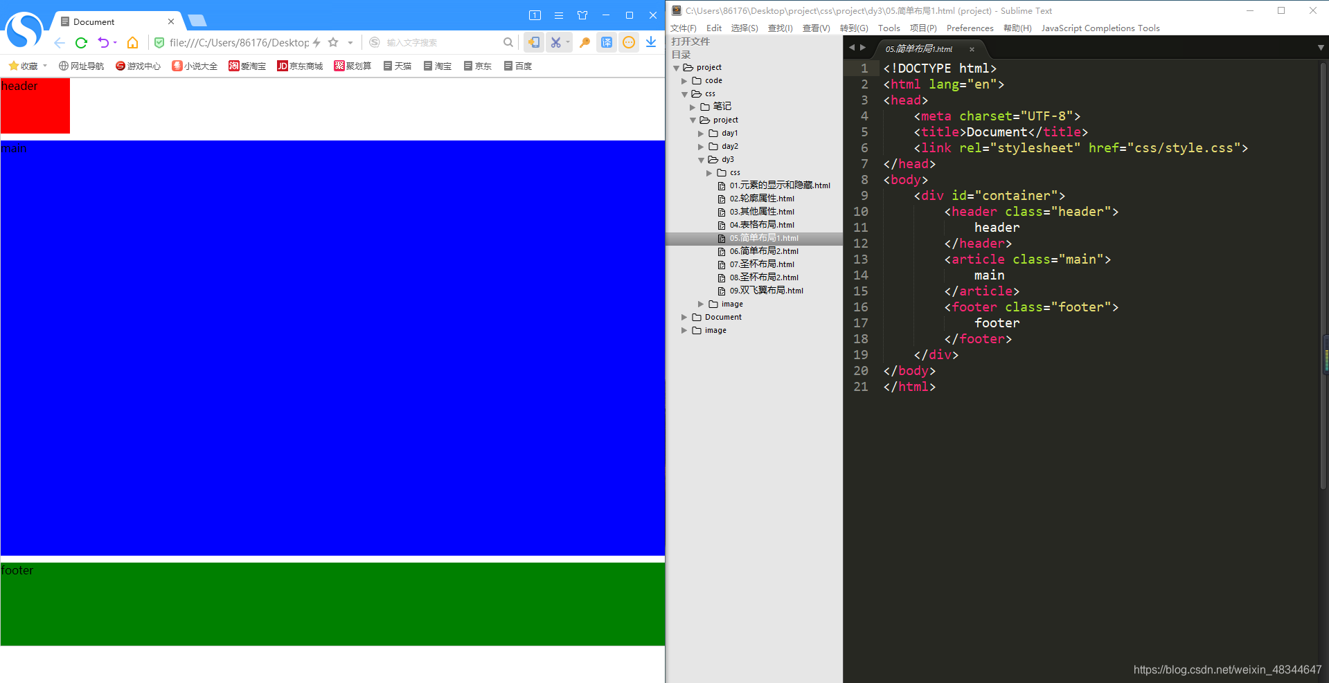The height and width of the screenshot is (683, 1329).
Task: Open the 京东商城 bookmark
Action: 300,66
